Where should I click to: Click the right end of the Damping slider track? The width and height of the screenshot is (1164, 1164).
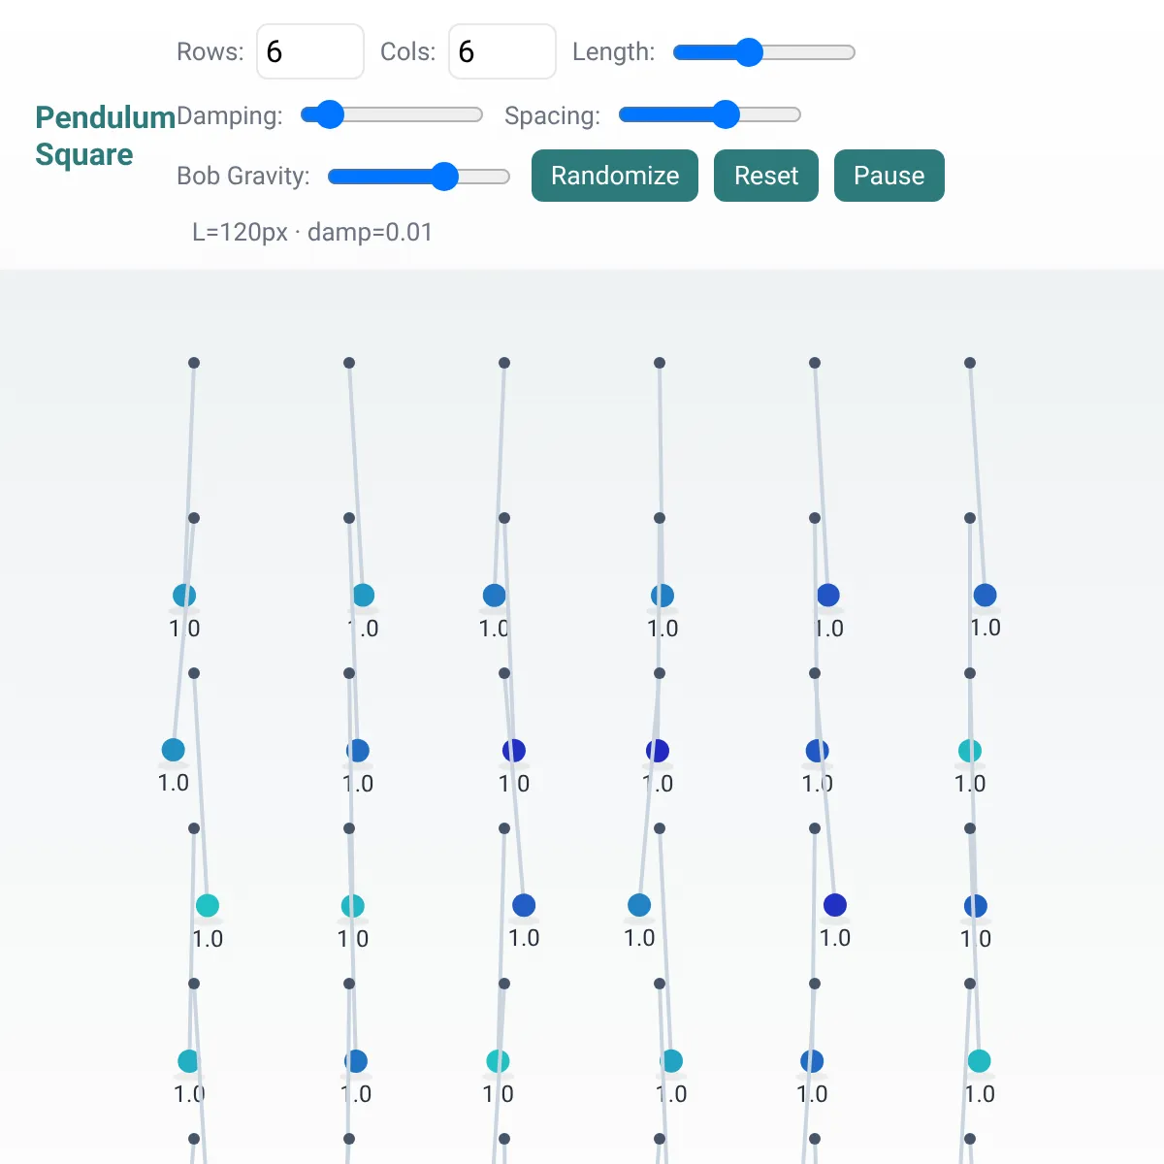tap(476, 114)
